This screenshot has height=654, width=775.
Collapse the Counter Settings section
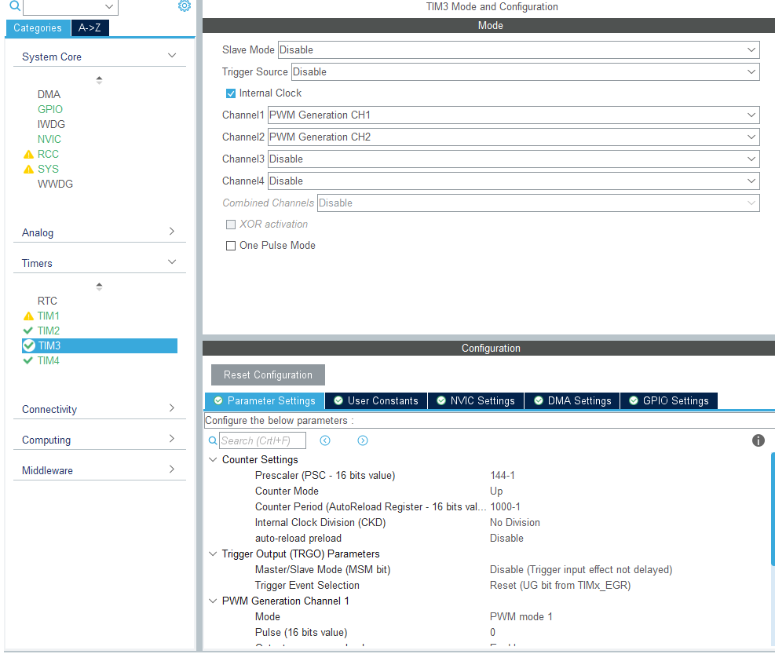(x=214, y=460)
